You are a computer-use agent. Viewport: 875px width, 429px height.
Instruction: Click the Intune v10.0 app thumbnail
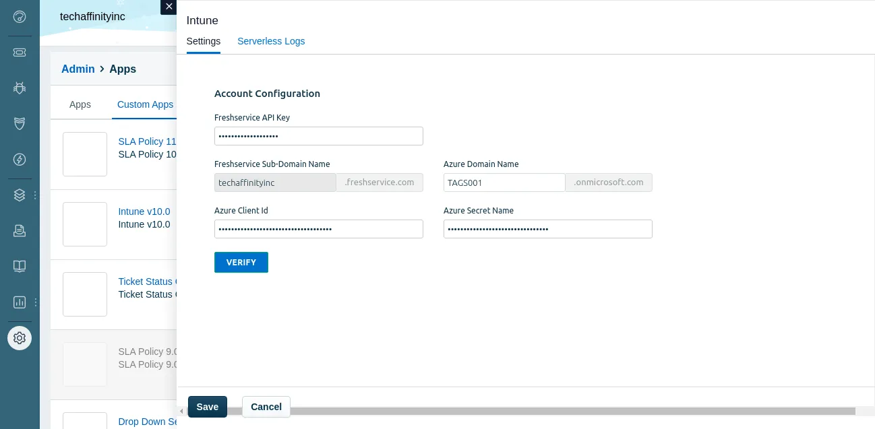(x=85, y=224)
